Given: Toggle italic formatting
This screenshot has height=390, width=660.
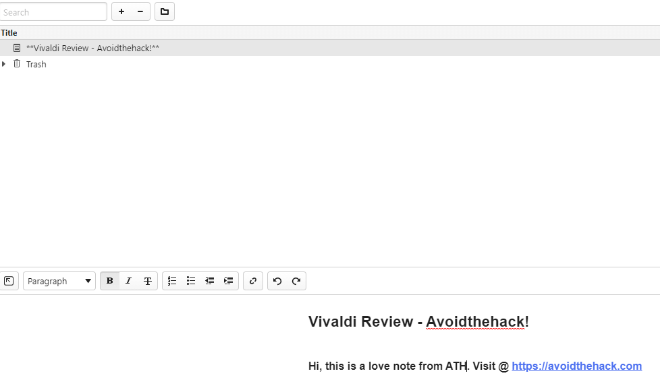Looking at the screenshot, I should click(x=128, y=281).
